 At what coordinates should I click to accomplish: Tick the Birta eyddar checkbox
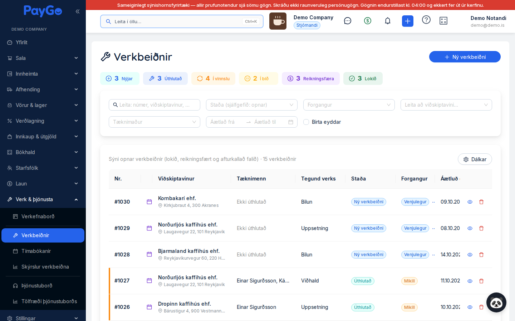coord(306,122)
